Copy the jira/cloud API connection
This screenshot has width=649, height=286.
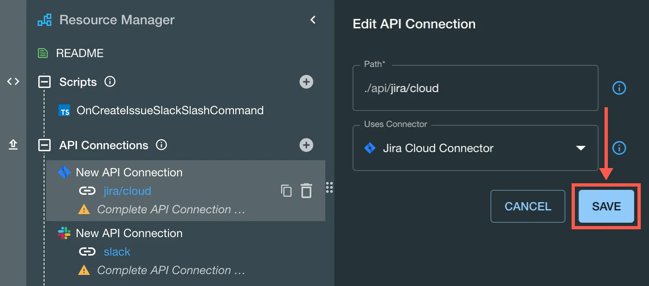[x=286, y=191]
